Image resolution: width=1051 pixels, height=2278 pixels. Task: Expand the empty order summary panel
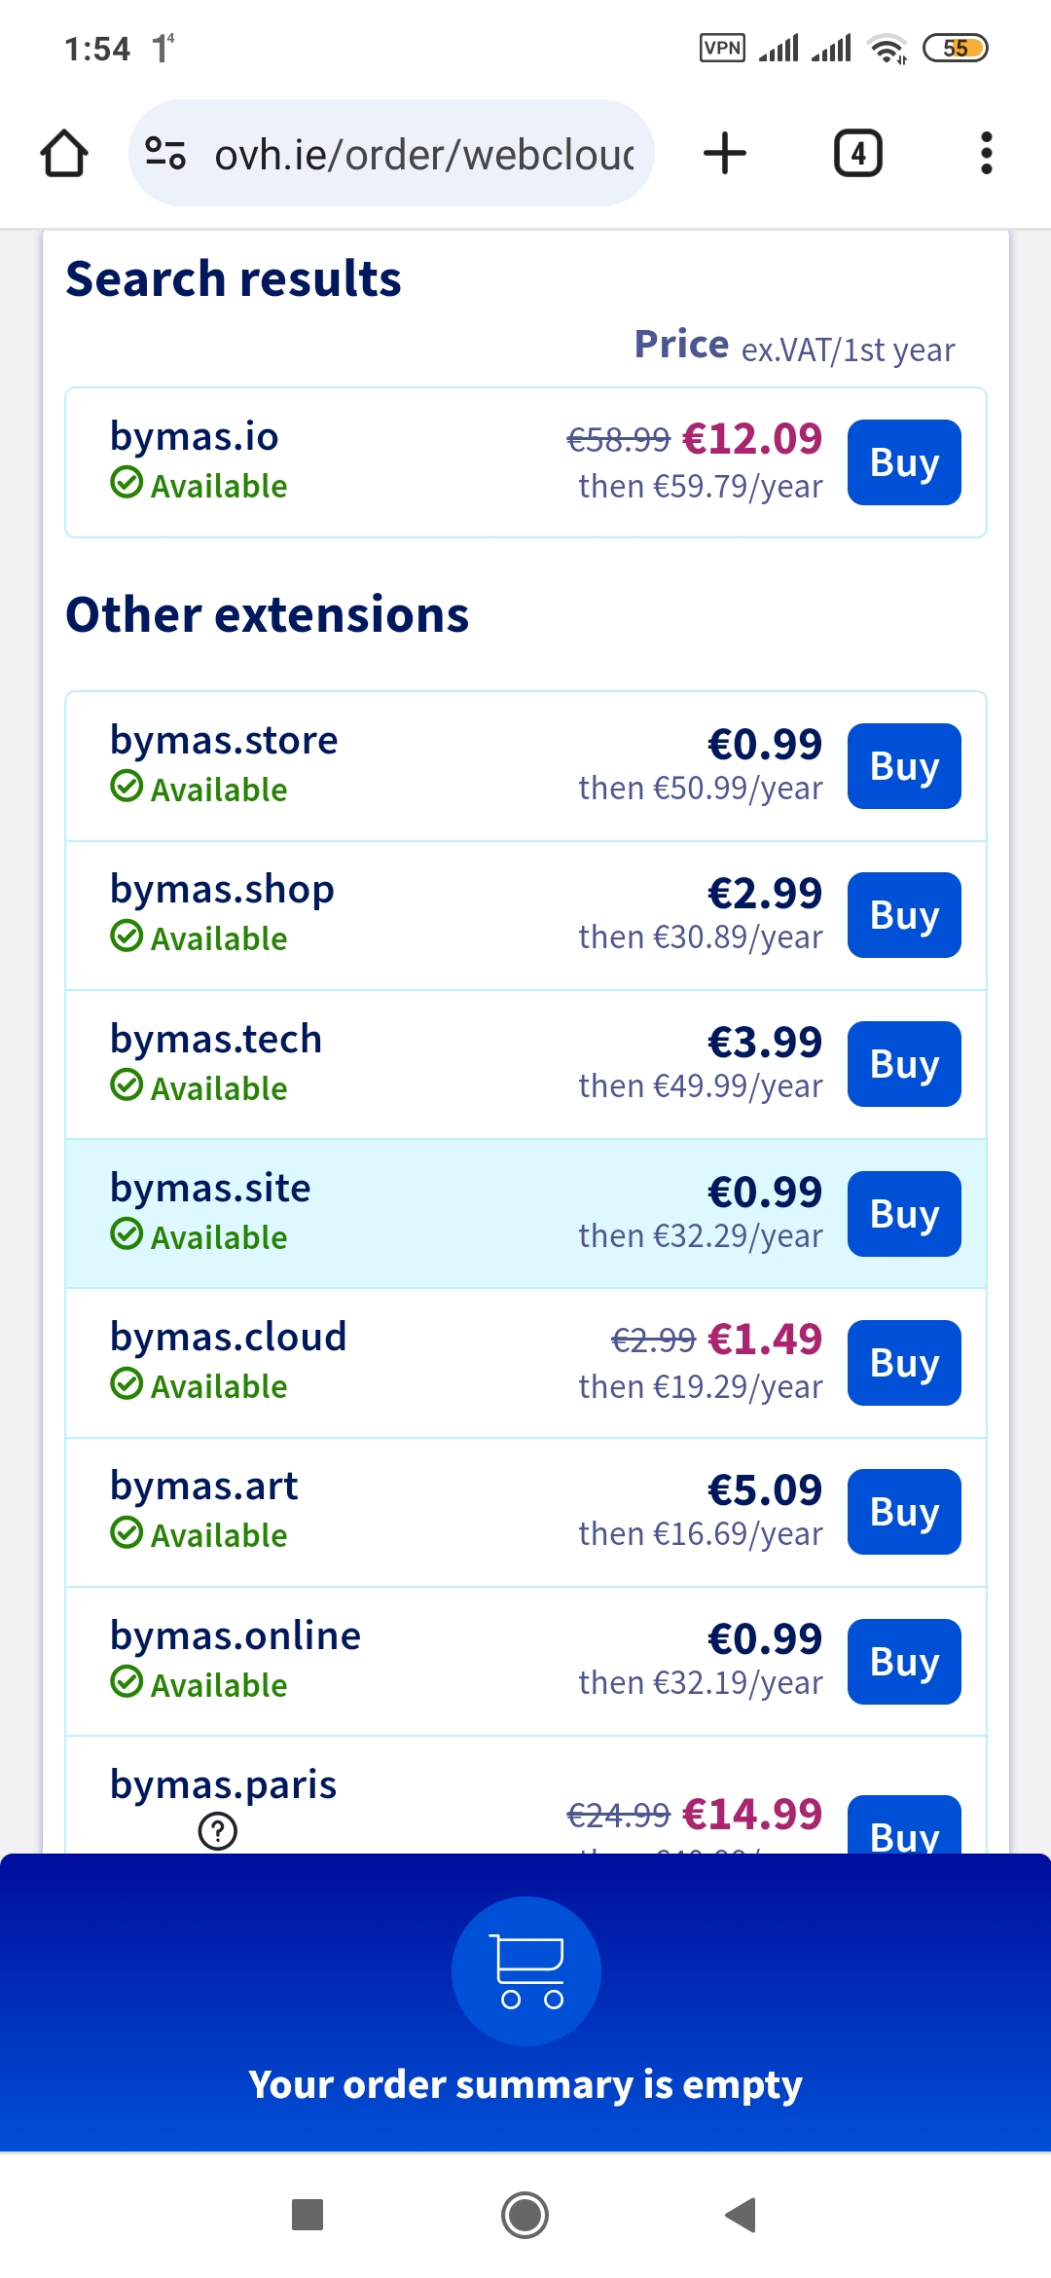coord(525,2083)
